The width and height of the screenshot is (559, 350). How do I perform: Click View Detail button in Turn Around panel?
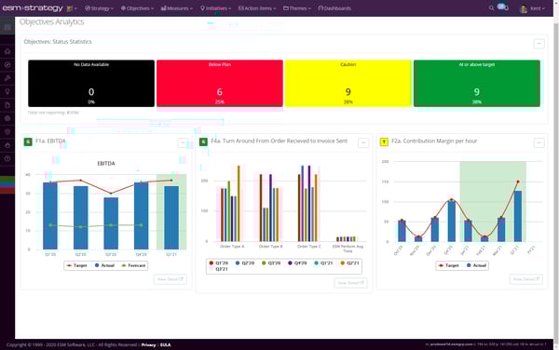351,283
